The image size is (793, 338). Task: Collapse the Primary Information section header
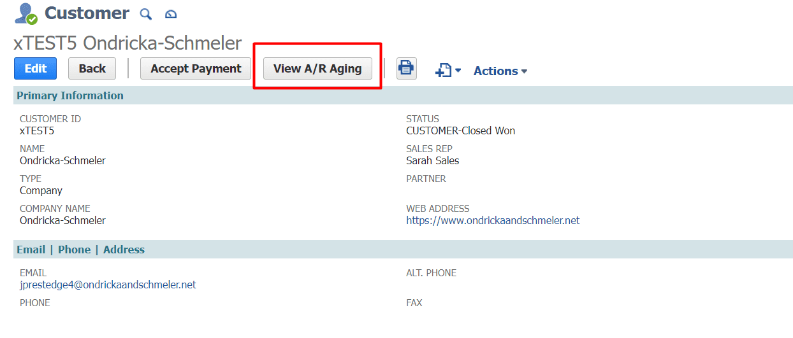403,95
